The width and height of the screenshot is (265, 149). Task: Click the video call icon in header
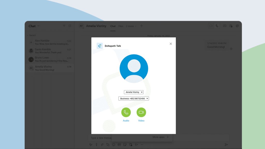pos(211,26)
